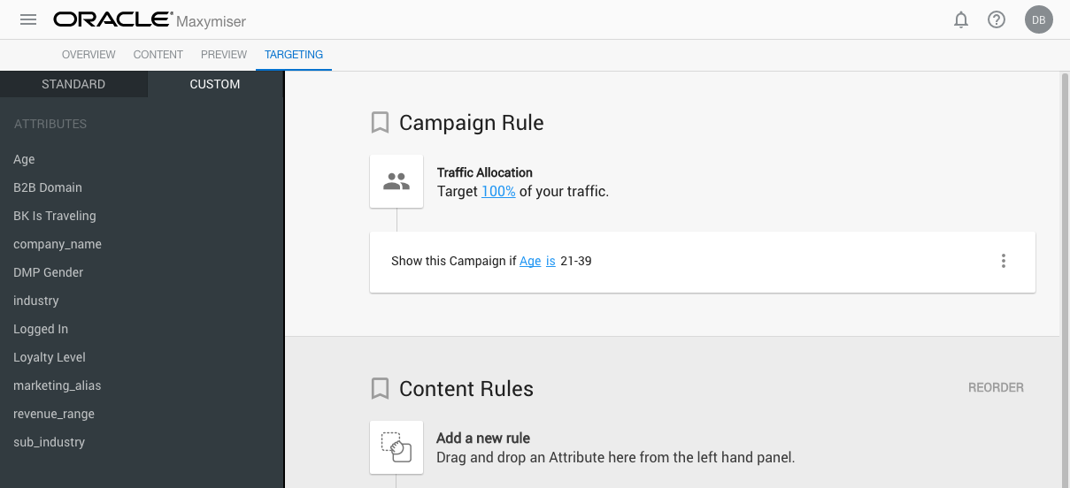This screenshot has height=488, width=1070.
Task: Open the hamburger navigation menu
Action: [28, 19]
